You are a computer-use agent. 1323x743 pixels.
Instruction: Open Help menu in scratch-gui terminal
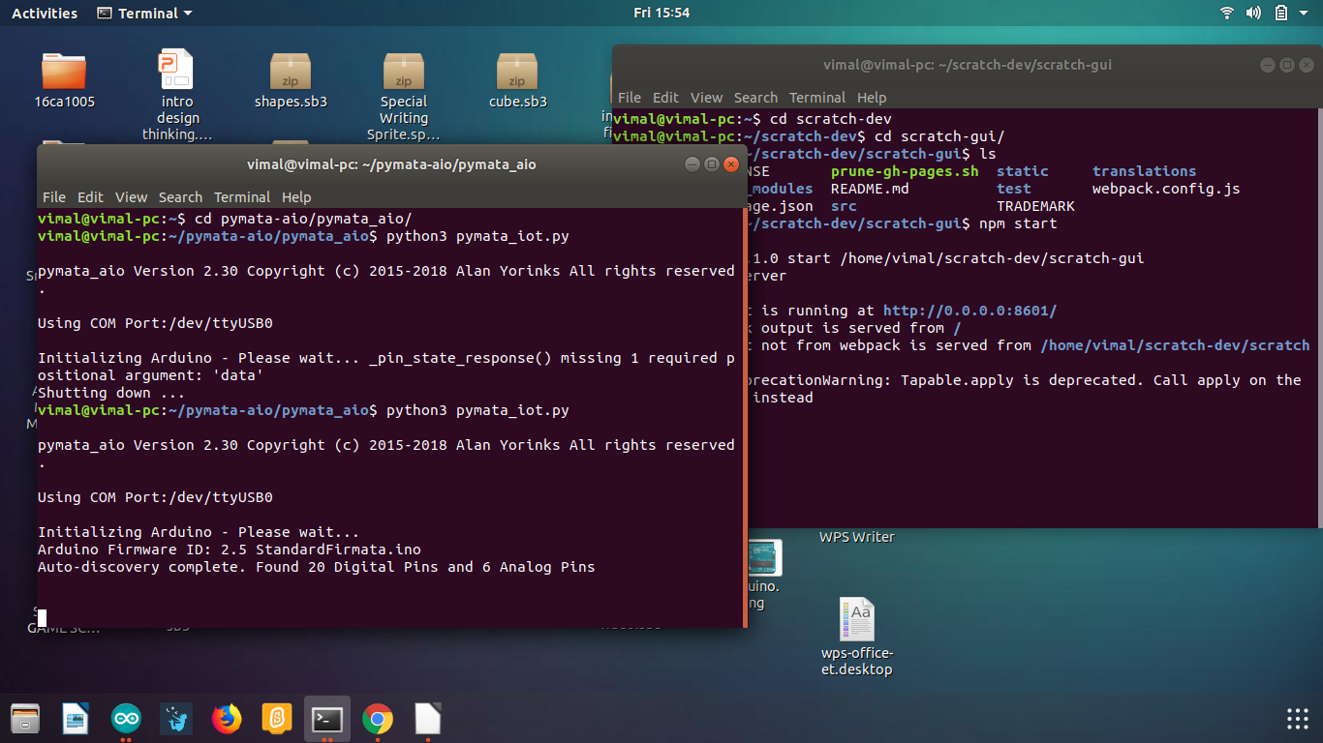872,97
